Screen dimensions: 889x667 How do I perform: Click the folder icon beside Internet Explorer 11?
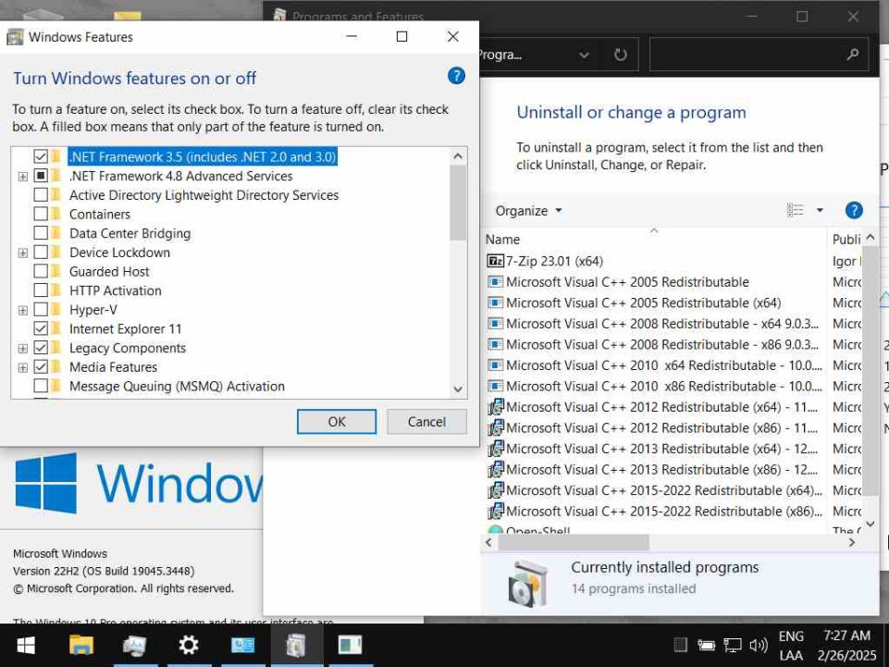pyautogui.click(x=56, y=329)
